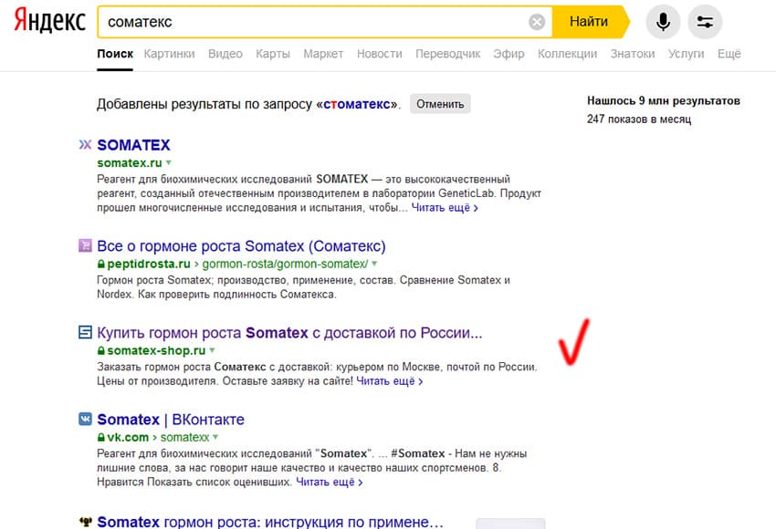This screenshot has width=776, height=529.
Task: Expand the dropdown arrow after gormon-somatex/ path
Action: [374, 264]
